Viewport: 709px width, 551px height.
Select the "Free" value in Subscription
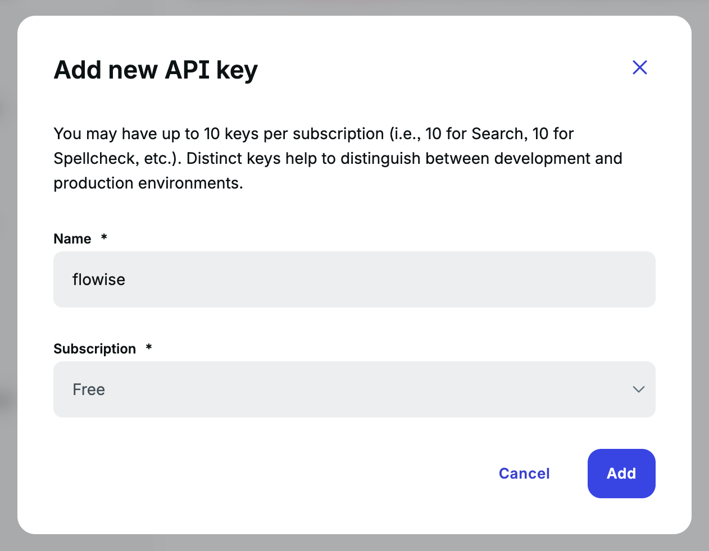pos(89,389)
